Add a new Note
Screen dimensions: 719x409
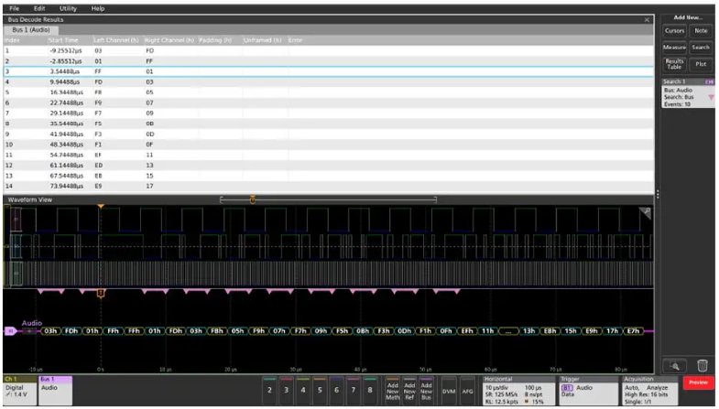[x=701, y=31]
